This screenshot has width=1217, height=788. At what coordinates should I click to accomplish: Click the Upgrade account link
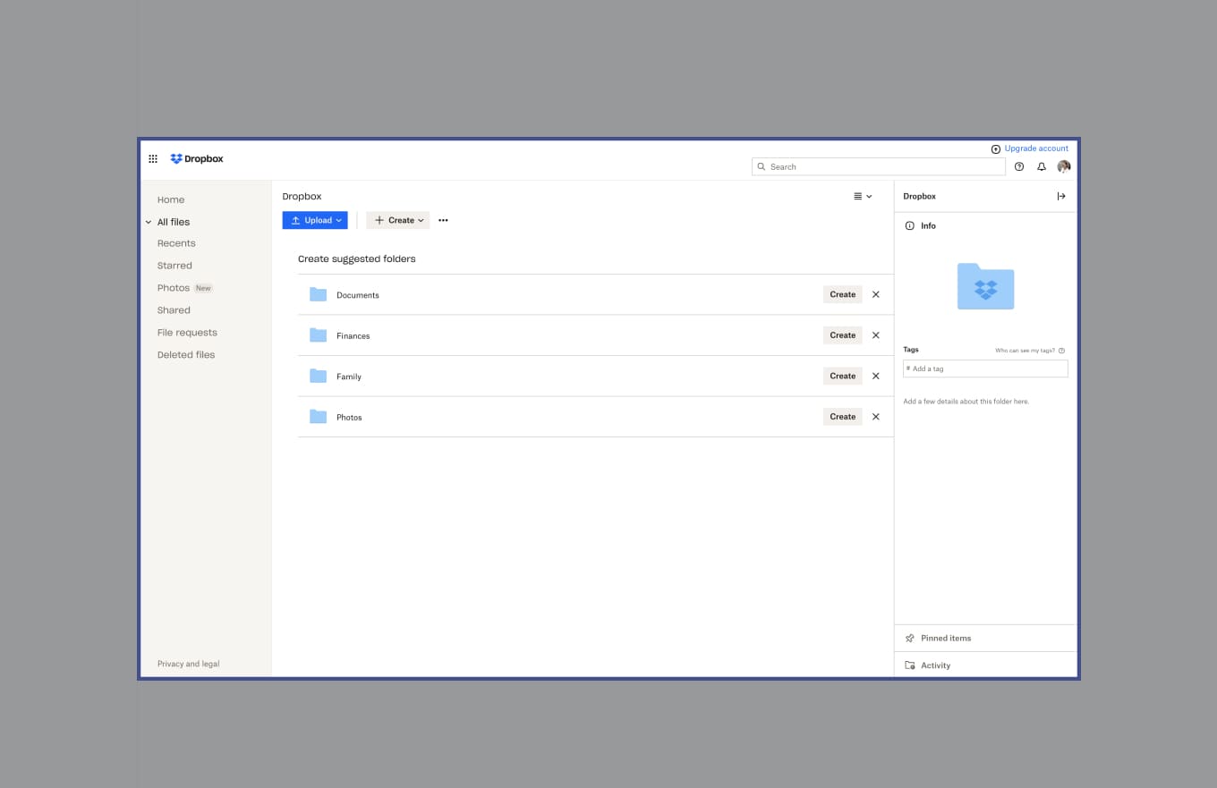coord(1035,148)
